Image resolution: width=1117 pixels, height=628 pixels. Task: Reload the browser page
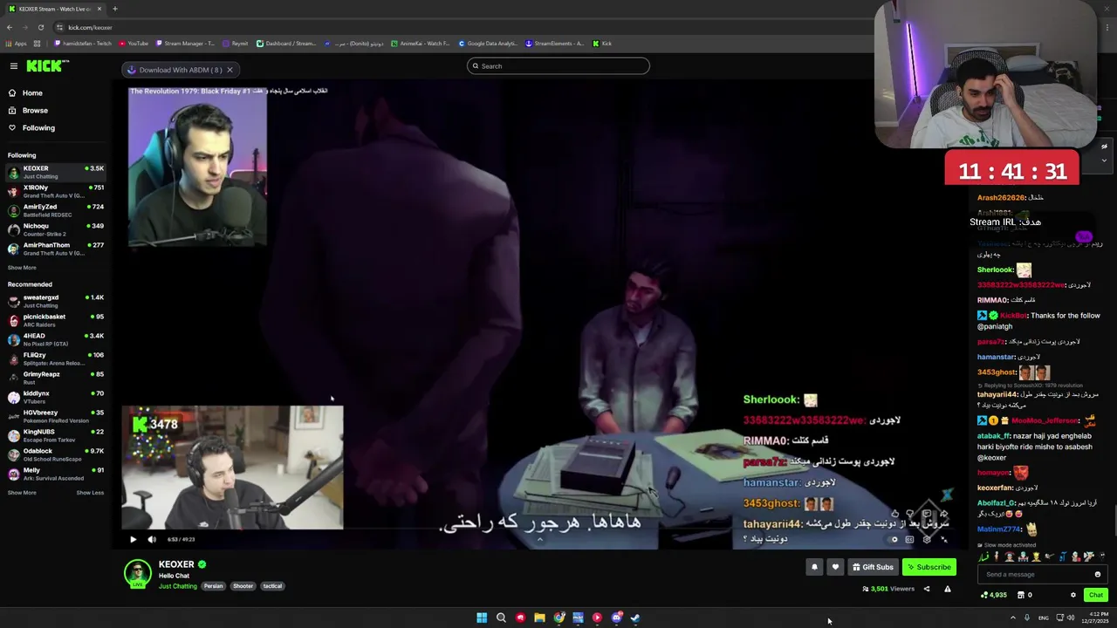[x=40, y=27]
